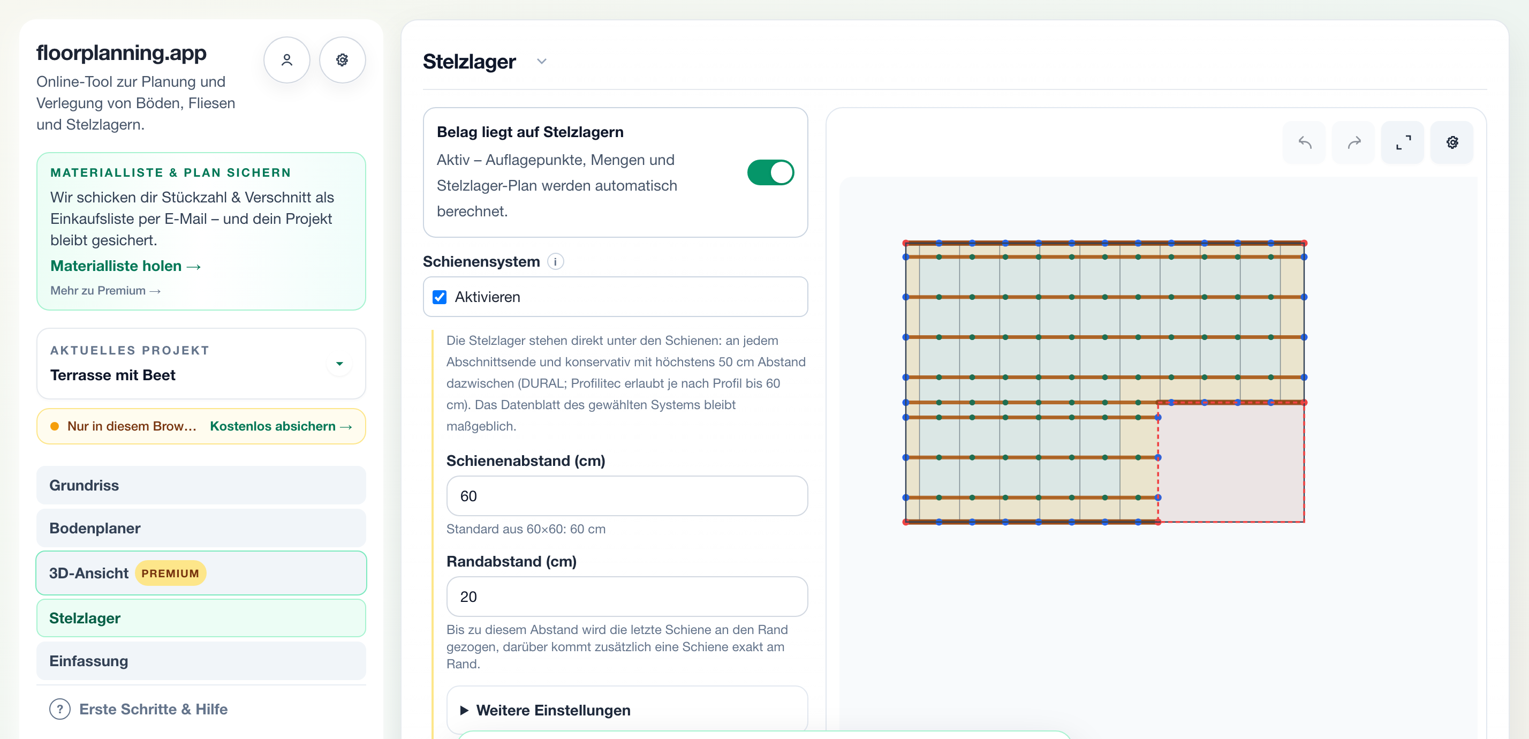The image size is (1529, 739).
Task: Expand the plan to fullscreen view
Action: [1403, 142]
